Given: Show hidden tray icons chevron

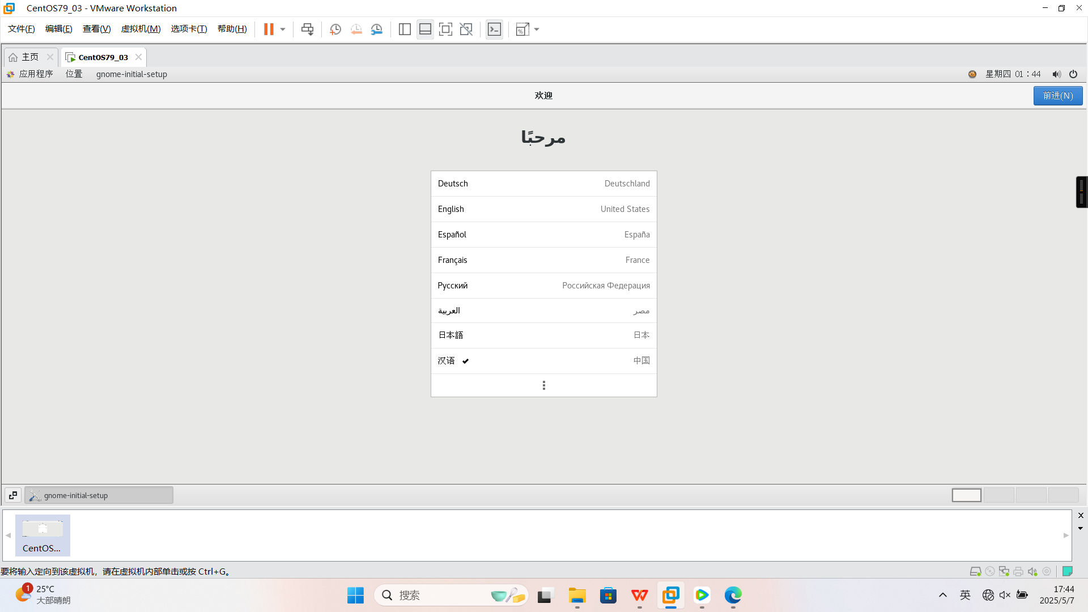Looking at the screenshot, I should [x=943, y=595].
